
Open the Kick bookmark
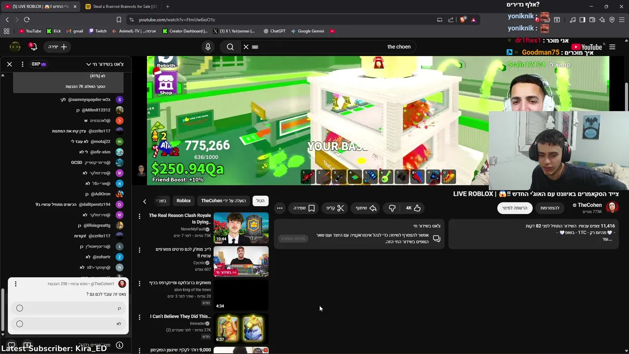coord(54,31)
